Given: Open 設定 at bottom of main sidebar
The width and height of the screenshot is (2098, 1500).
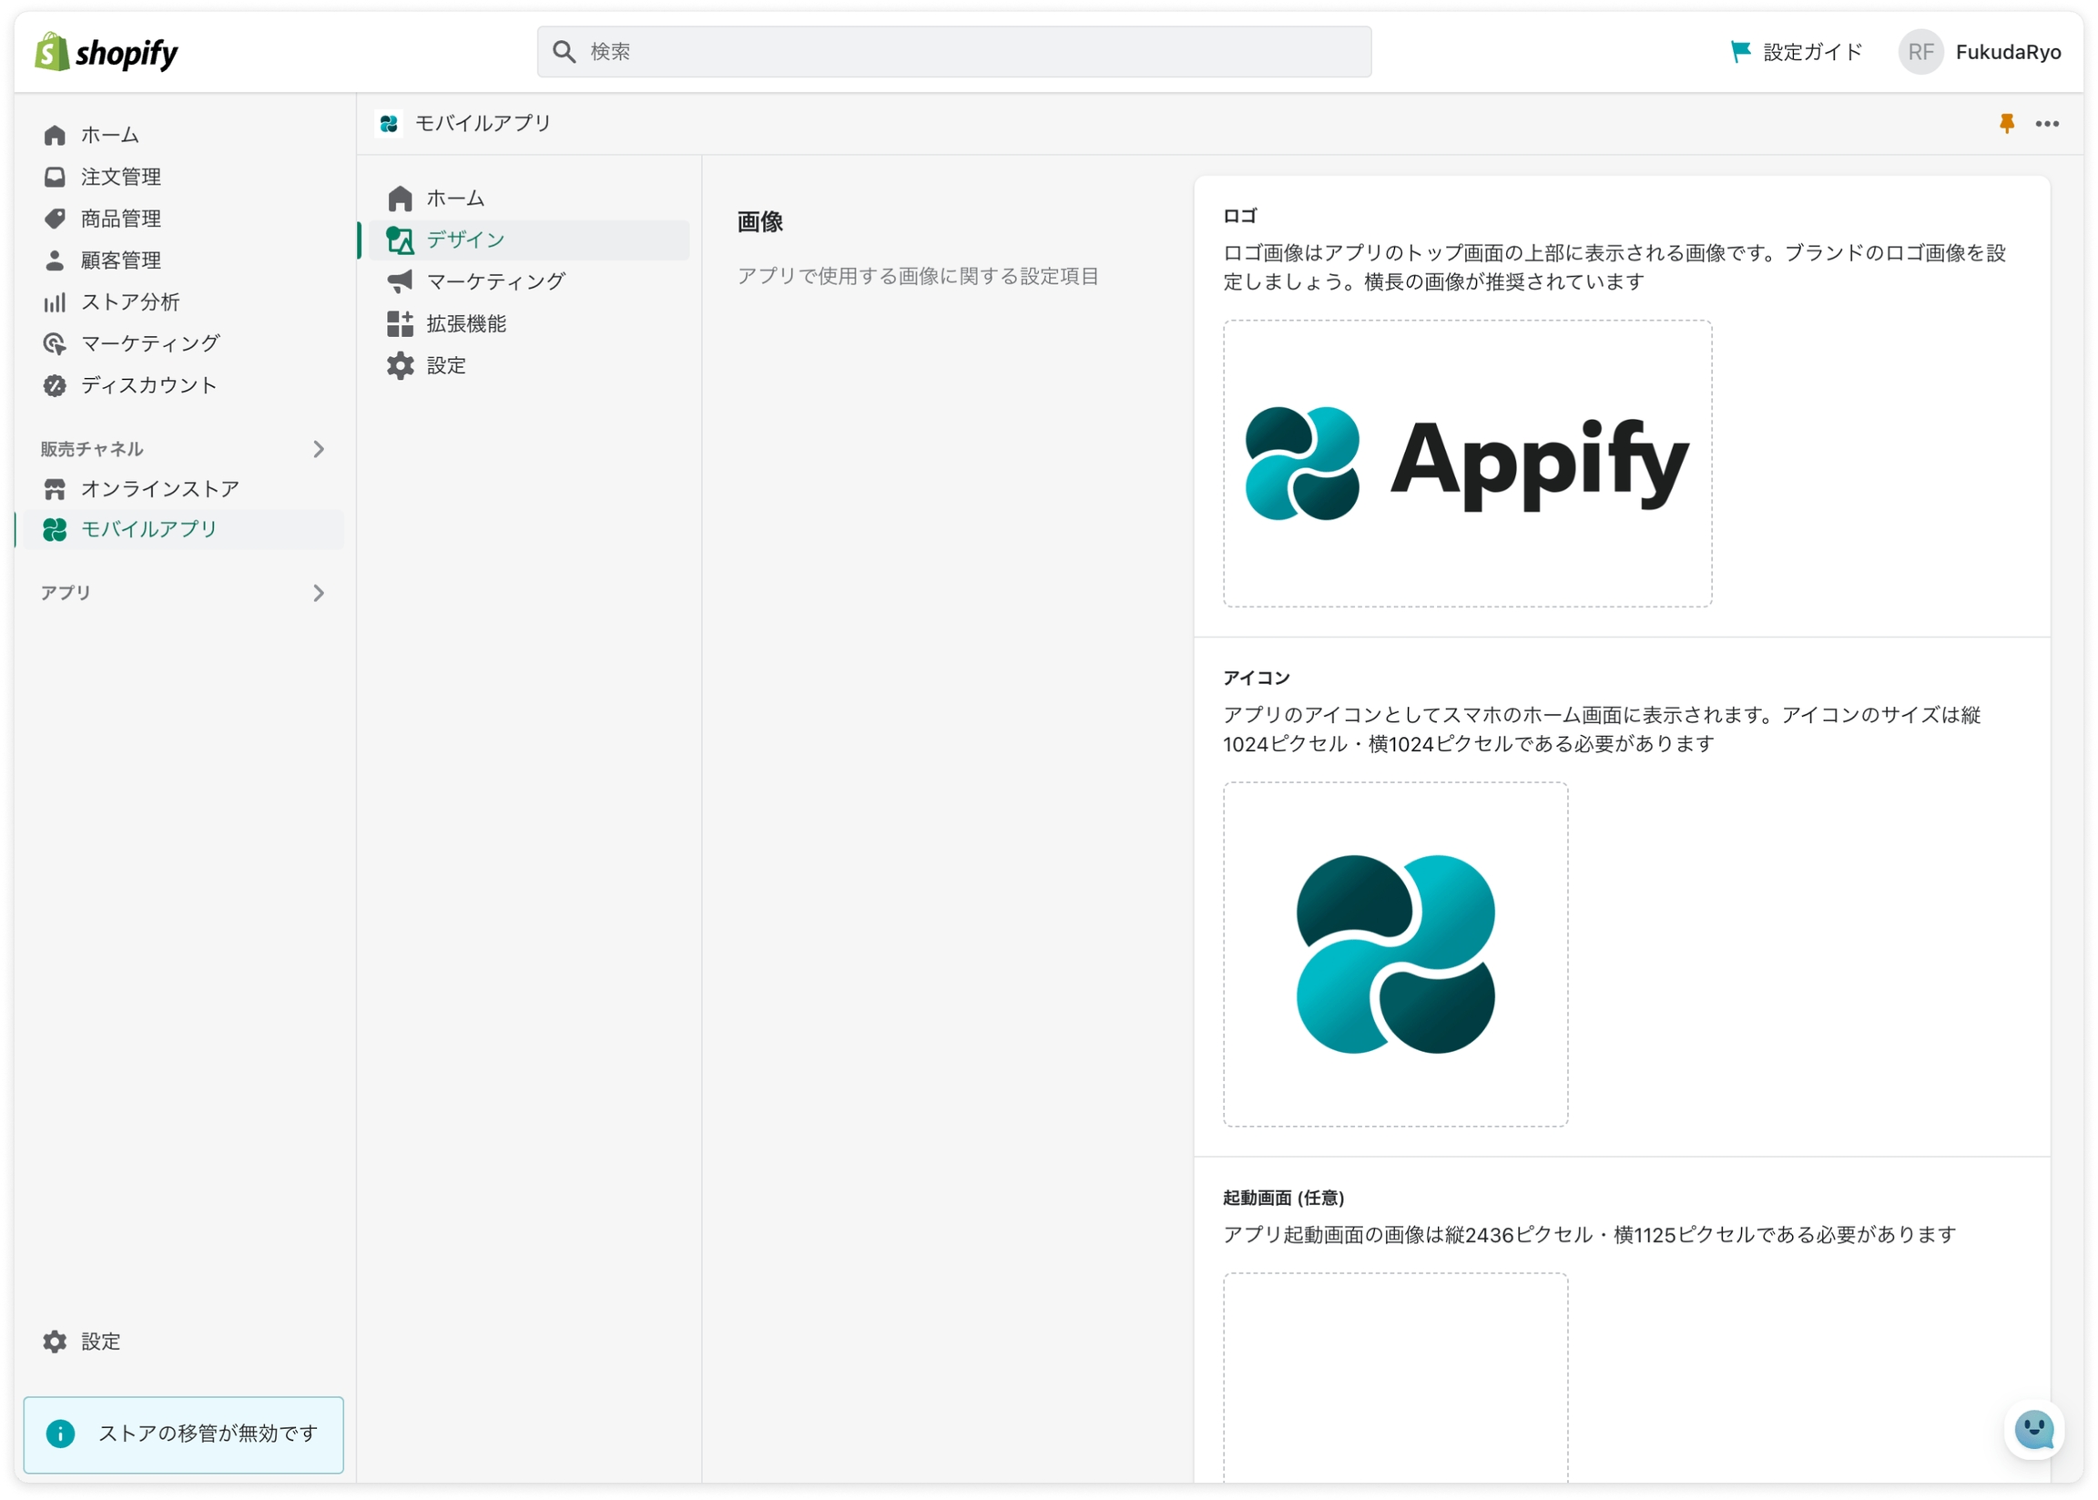Looking at the screenshot, I should point(101,1342).
